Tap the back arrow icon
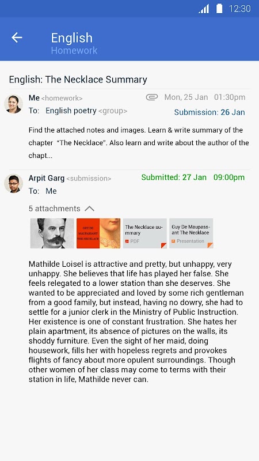The image size is (259, 461). 17,37
